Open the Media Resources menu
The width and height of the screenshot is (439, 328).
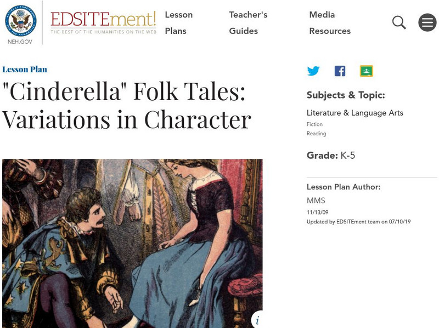click(329, 22)
